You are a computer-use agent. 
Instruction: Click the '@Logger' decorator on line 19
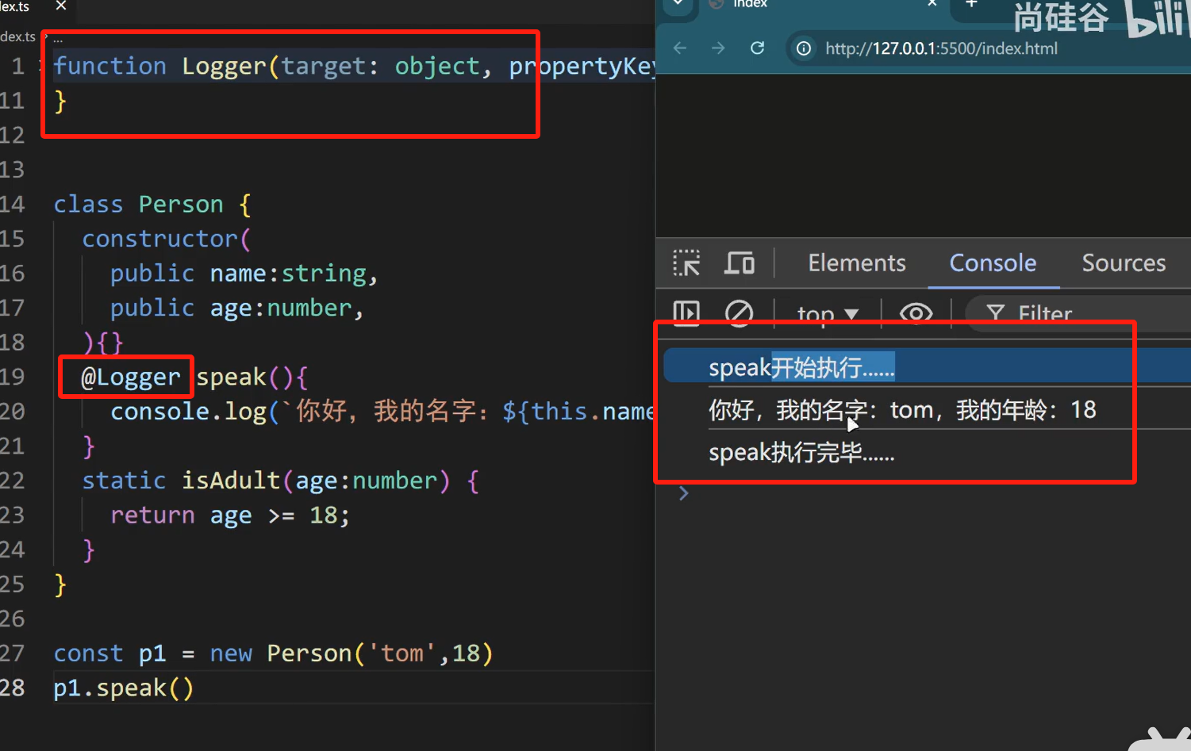(x=131, y=377)
